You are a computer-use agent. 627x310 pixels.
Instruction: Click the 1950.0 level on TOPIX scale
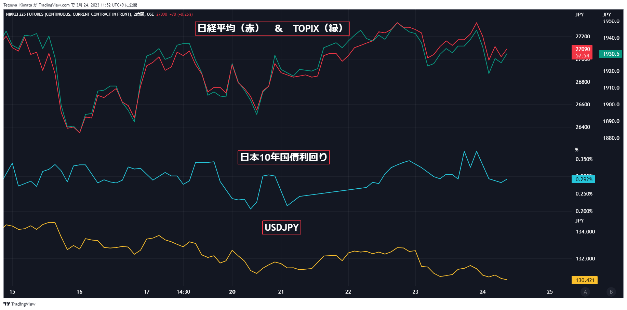pyautogui.click(x=611, y=21)
